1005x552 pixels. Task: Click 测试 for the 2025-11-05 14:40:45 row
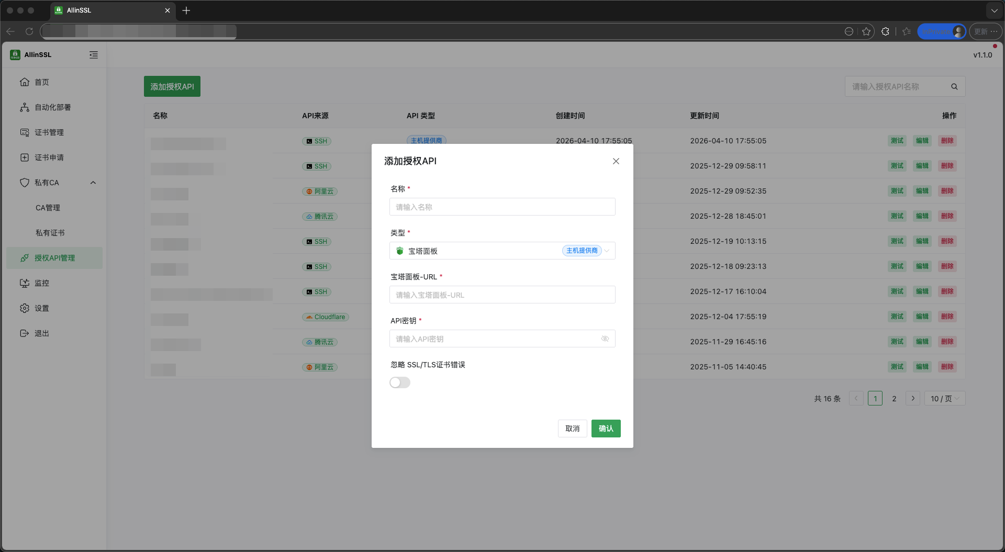pyautogui.click(x=897, y=367)
